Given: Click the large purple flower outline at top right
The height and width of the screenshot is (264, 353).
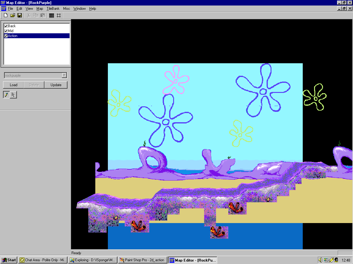Looking at the screenshot, I should pyautogui.click(x=263, y=90).
